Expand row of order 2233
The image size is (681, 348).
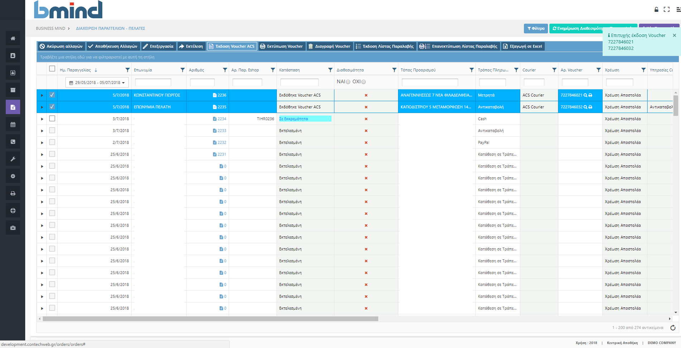42,131
